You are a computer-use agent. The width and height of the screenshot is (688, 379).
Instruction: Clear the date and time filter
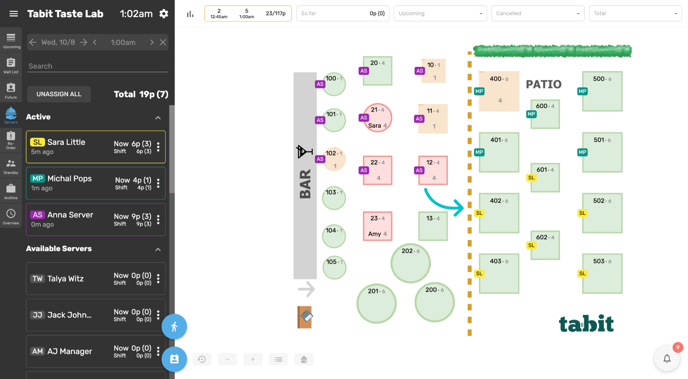tap(163, 42)
